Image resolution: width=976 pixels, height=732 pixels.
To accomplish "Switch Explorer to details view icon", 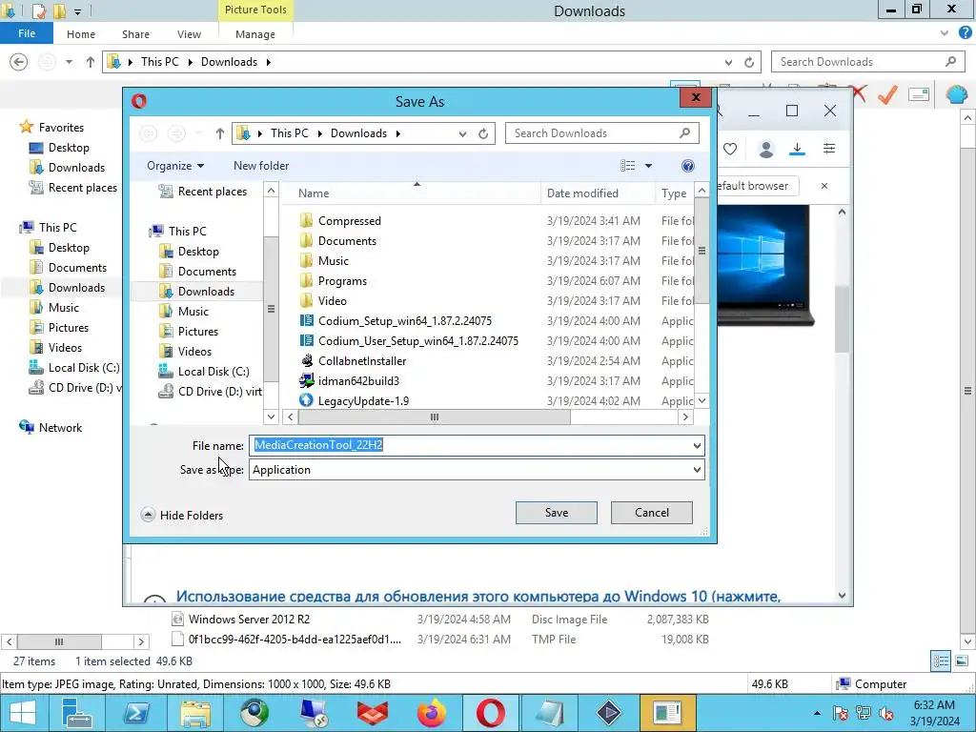I will click(941, 661).
